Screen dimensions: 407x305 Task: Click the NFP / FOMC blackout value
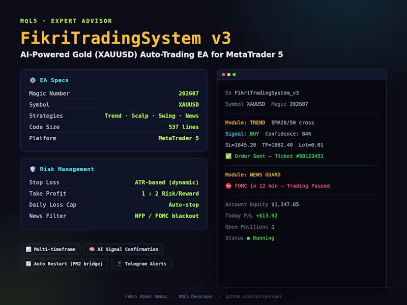167,216
